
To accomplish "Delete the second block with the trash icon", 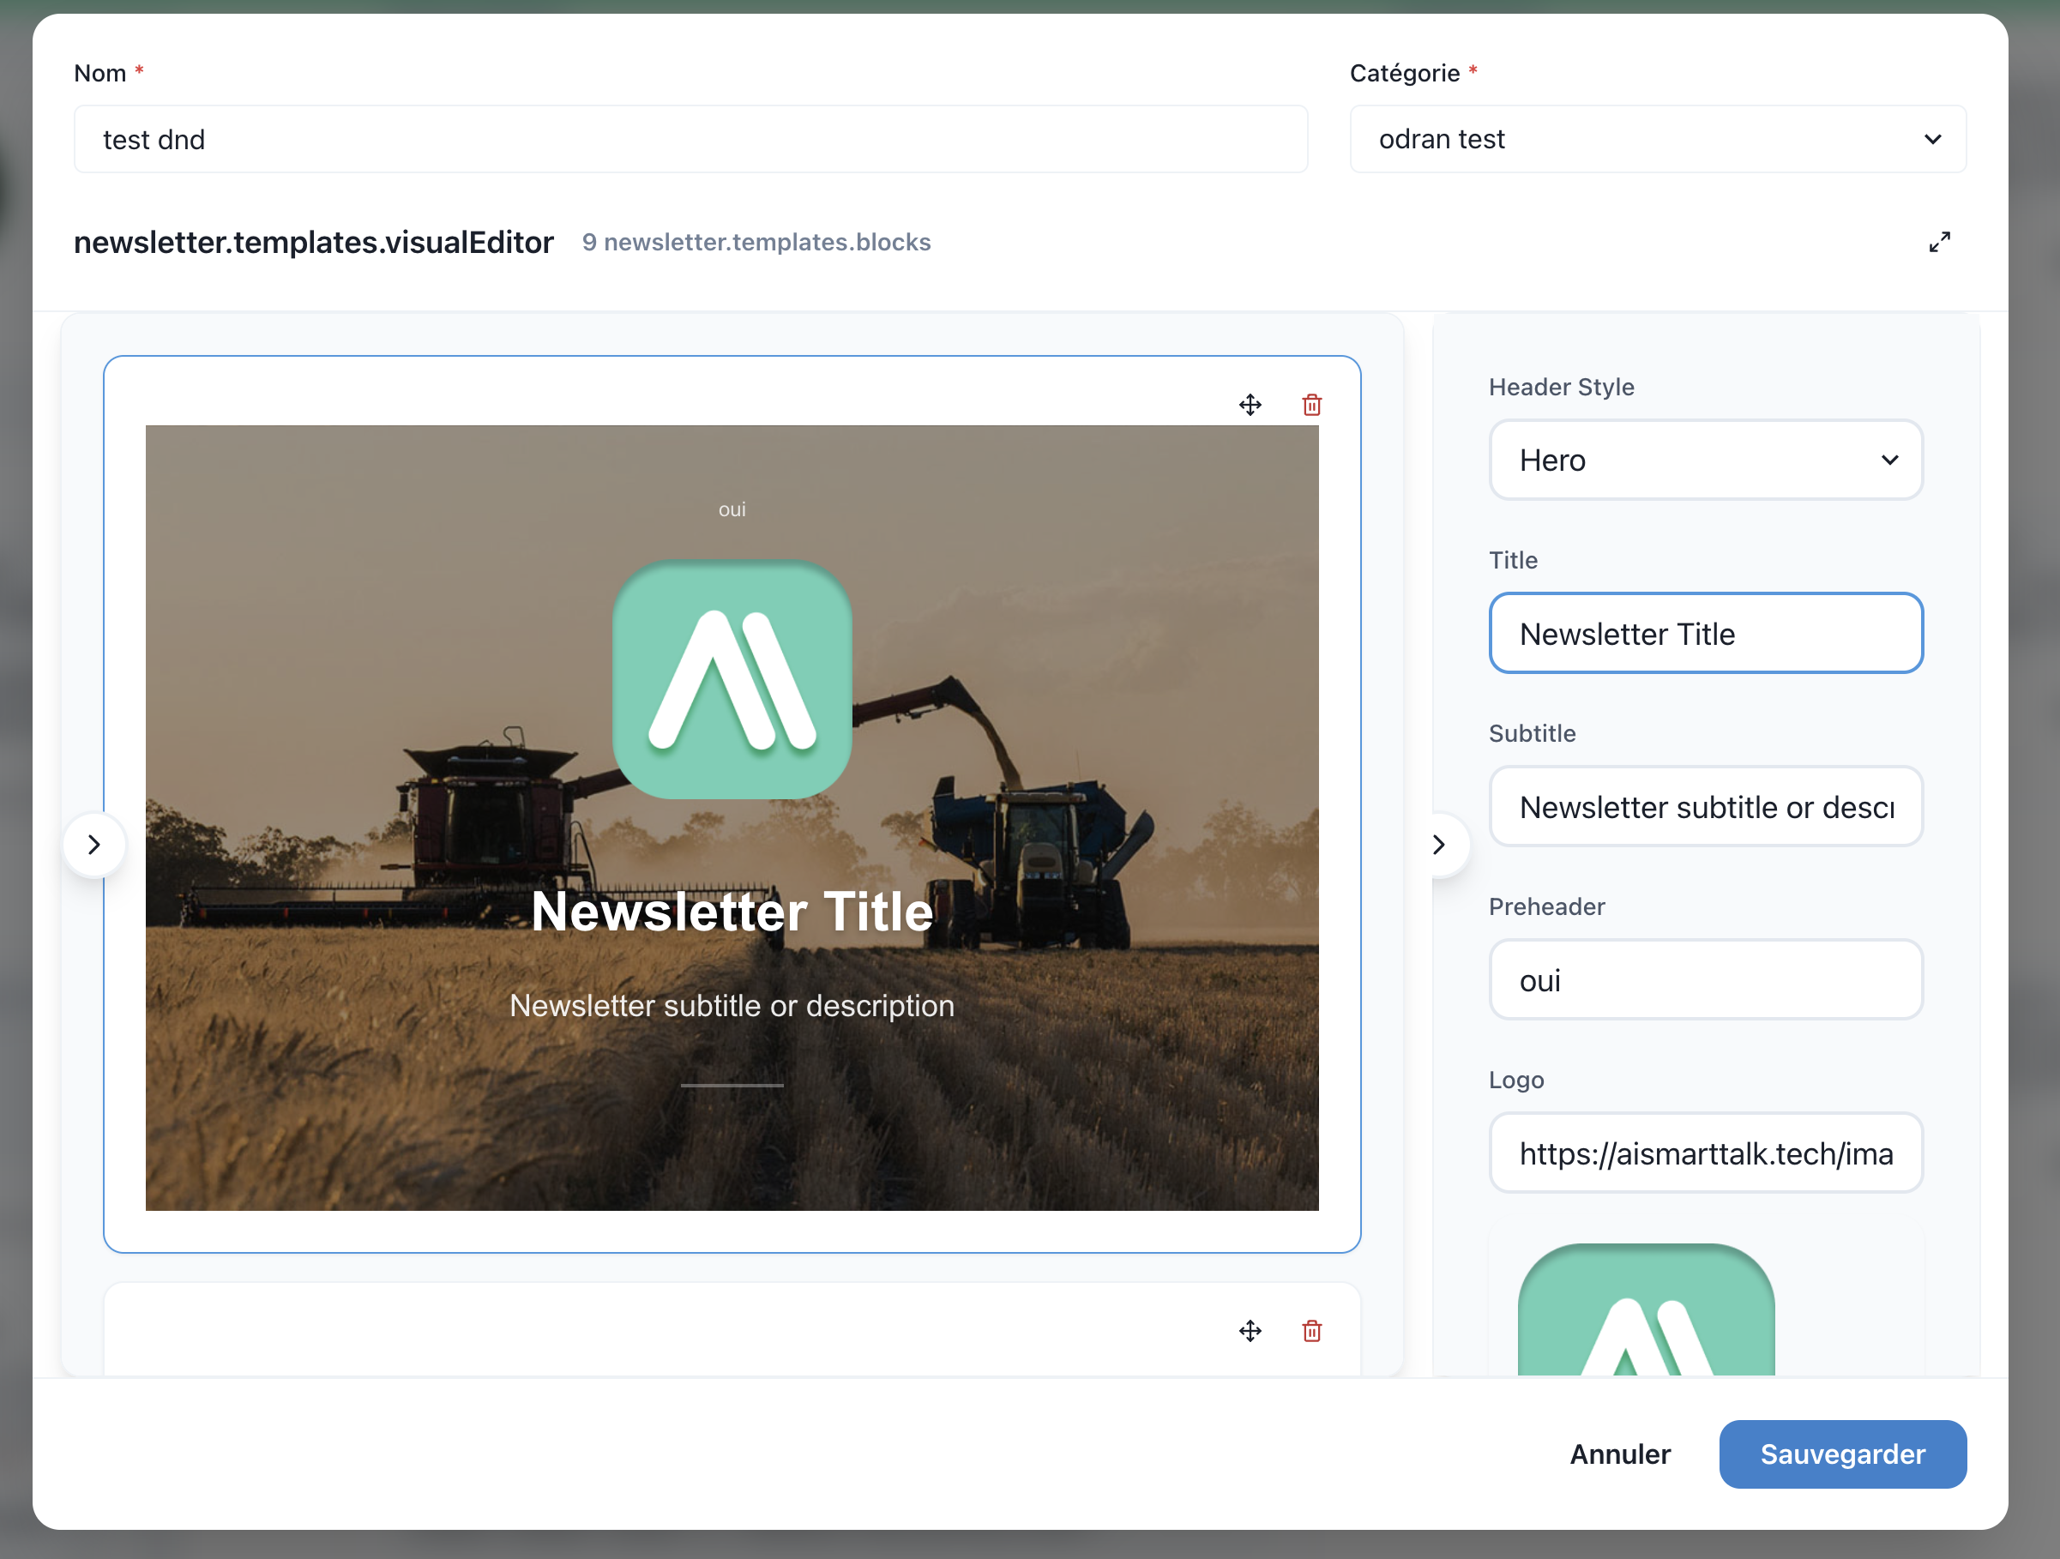I will [x=1311, y=1331].
